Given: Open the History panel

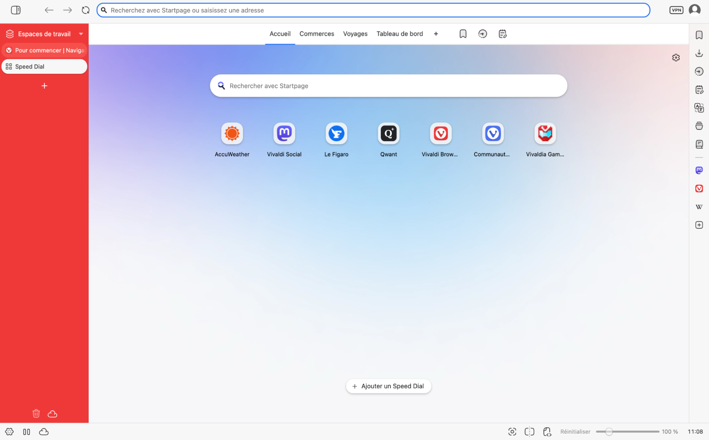Looking at the screenshot, I should (x=699, y=71).
